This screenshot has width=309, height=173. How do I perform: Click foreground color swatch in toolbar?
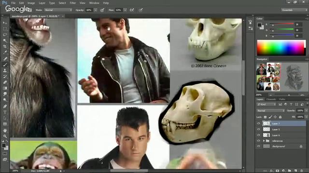[4, 145]
